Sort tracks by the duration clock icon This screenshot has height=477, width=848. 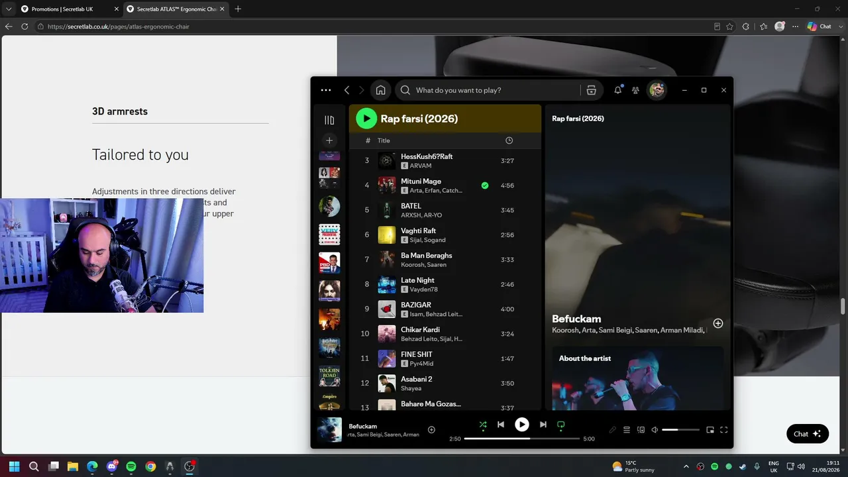pyautogui.click(x=509, y=140)
